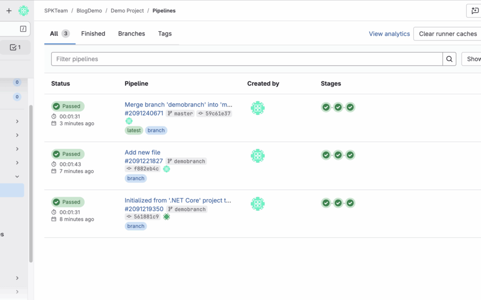Click the View analytics link

point(389,34)
